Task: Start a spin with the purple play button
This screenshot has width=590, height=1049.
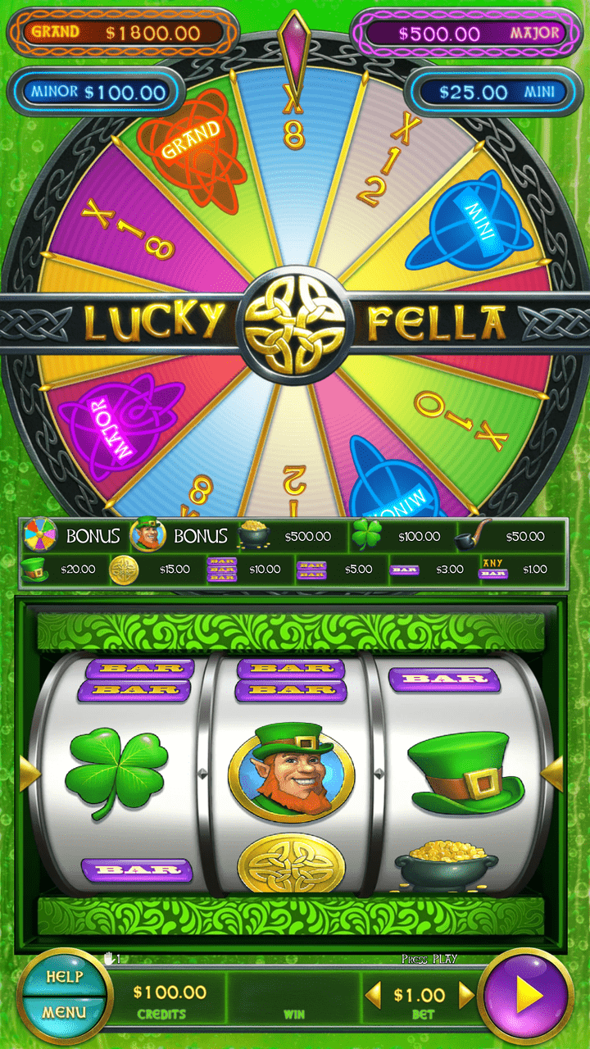Action: [x=526, y=997]
